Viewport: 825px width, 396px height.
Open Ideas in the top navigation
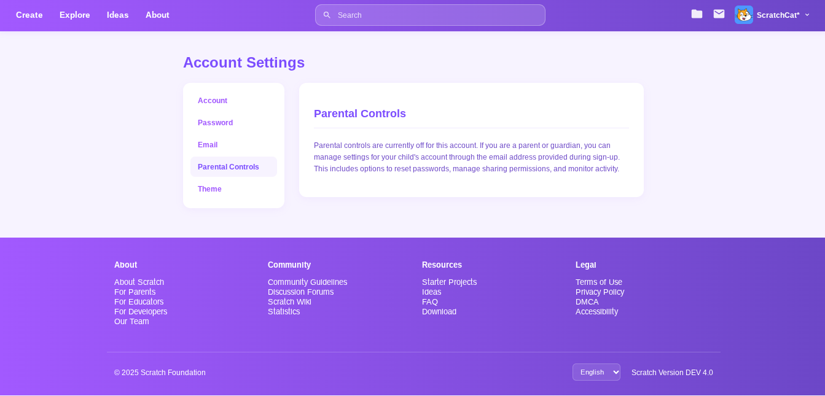tap(118, 15)
